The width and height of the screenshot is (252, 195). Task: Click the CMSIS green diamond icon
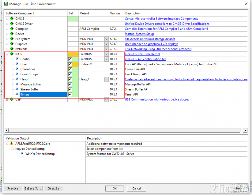[12, 18]
